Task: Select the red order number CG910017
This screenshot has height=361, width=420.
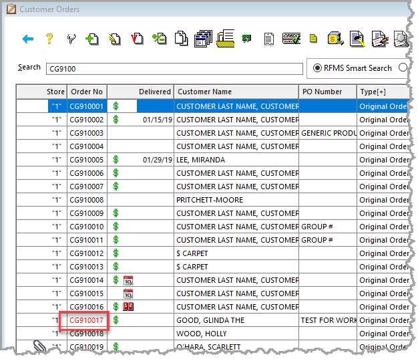Action: click(x=87, y=320)
